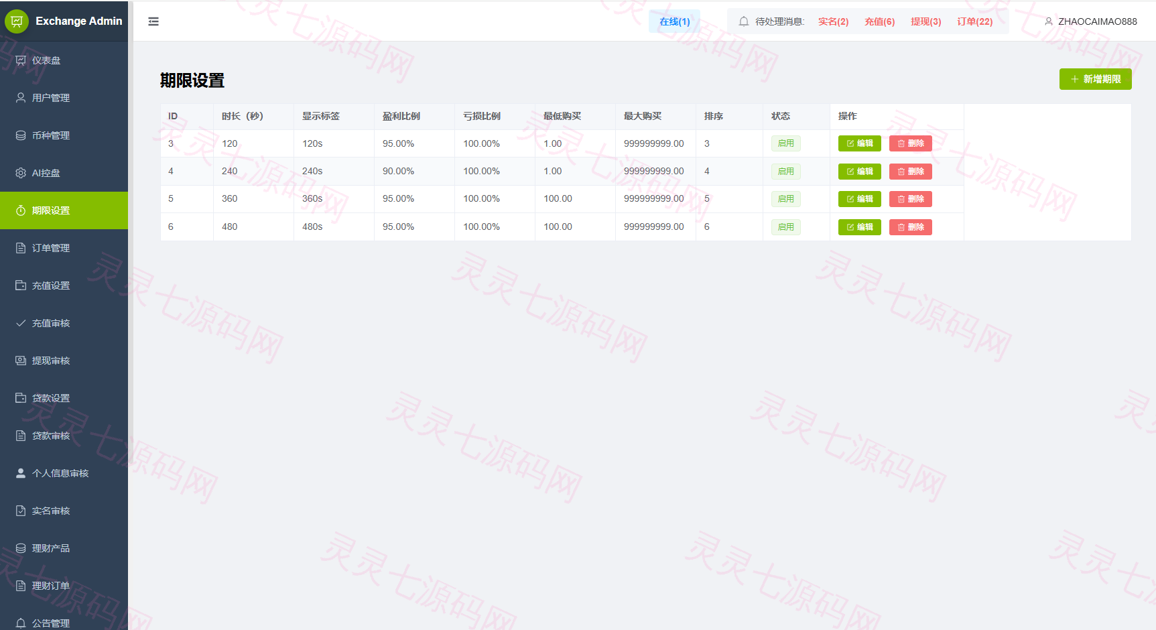Toggle the sidebar collapse hamburger icon
This screenshot has height=630, width=1156.
pos(153,21)
